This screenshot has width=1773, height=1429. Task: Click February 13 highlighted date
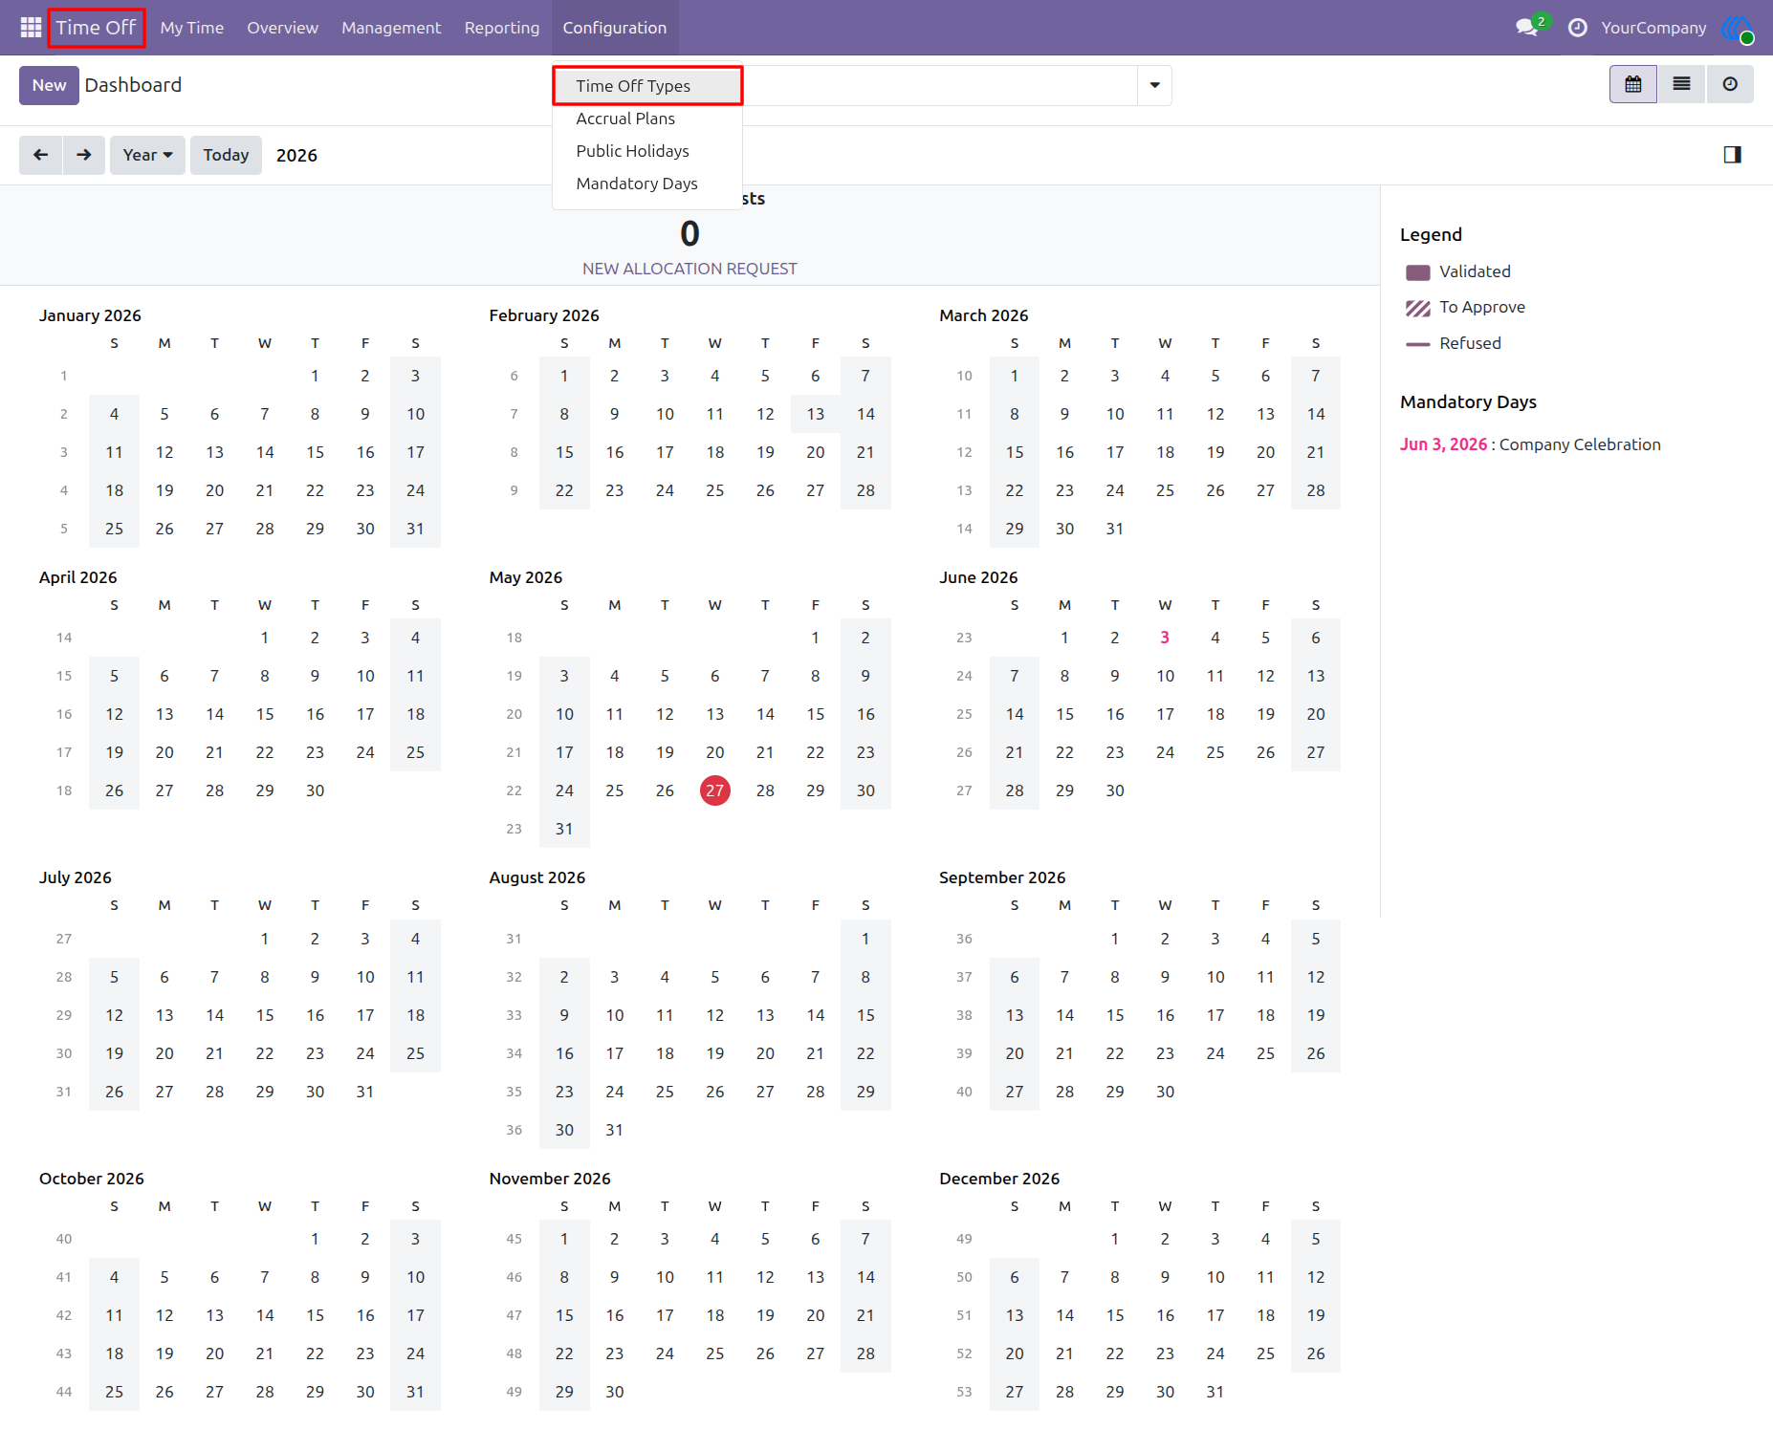click(x=816, y=414)
